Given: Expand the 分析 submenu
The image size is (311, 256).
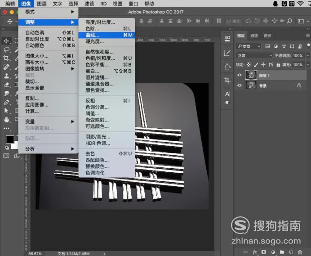Looking at the screenshot, I should pyautogui.click(x=48, y=149).
